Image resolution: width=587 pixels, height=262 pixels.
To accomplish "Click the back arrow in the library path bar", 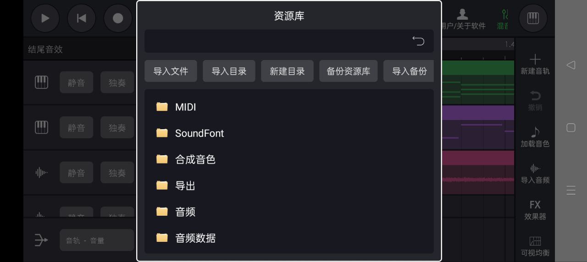I will (418, 41).
